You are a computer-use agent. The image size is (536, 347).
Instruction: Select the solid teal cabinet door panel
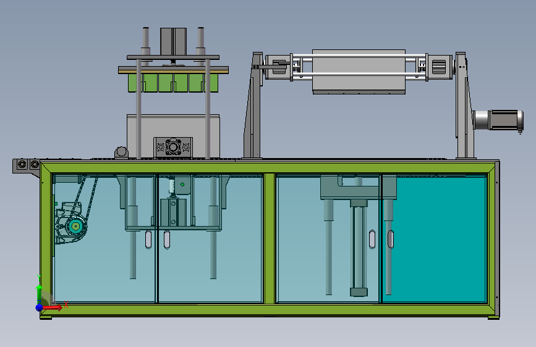click(434, 239)
